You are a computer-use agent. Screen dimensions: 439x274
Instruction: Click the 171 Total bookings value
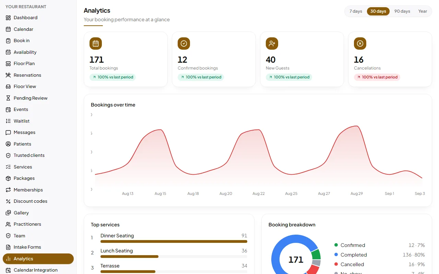coord(96,60)
